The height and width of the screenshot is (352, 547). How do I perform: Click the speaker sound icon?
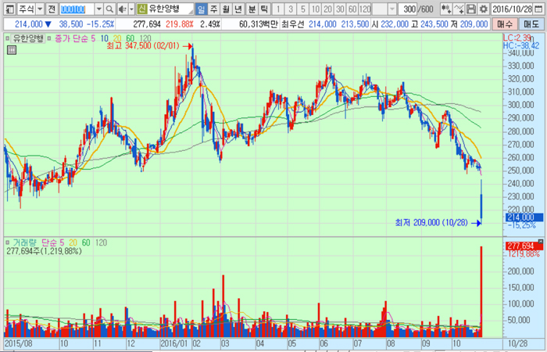click(123, 9)
